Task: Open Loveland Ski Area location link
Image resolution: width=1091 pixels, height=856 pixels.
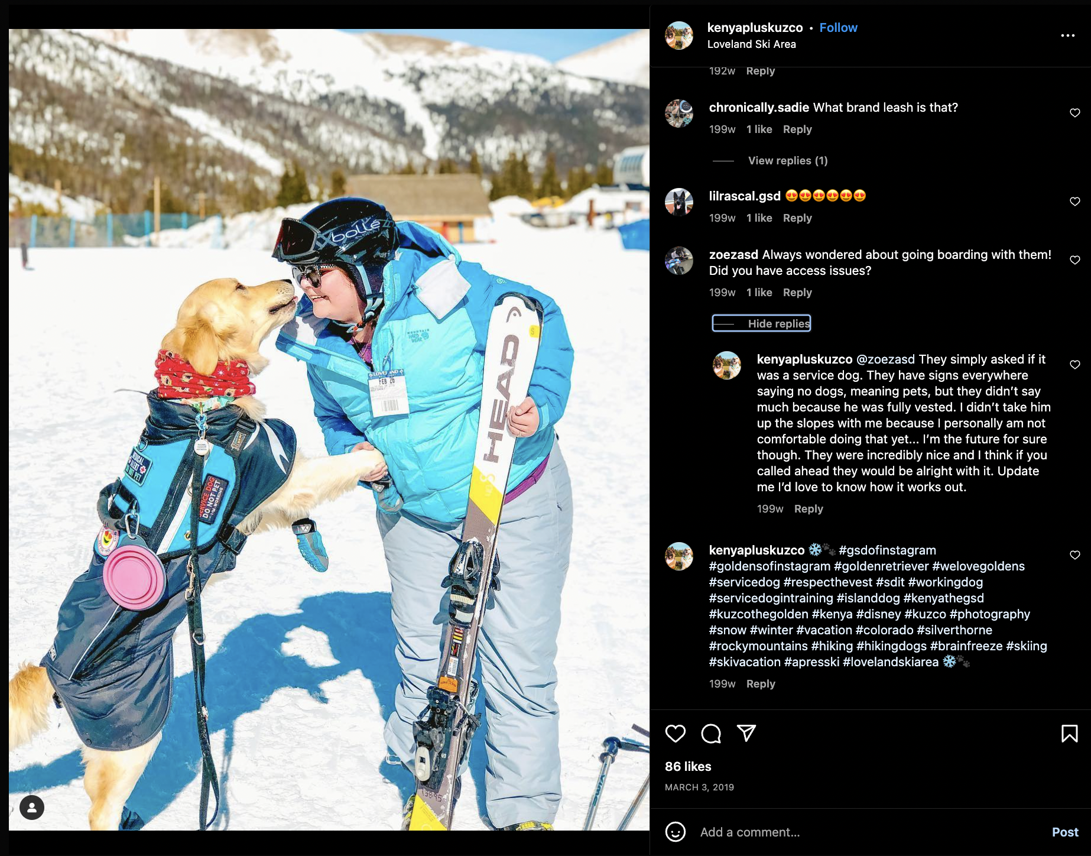Action: tap(751, 44)
